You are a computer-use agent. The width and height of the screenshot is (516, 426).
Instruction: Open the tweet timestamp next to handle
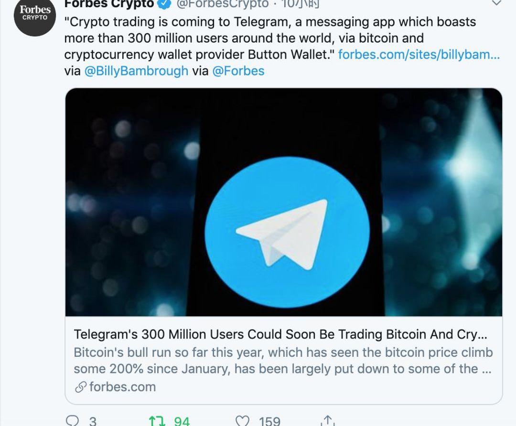point(301,4)
